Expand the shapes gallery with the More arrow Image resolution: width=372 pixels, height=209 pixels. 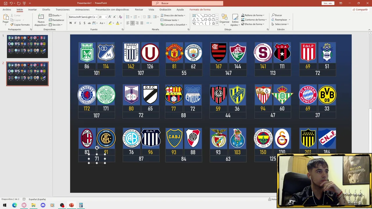[x=217, y=24]
